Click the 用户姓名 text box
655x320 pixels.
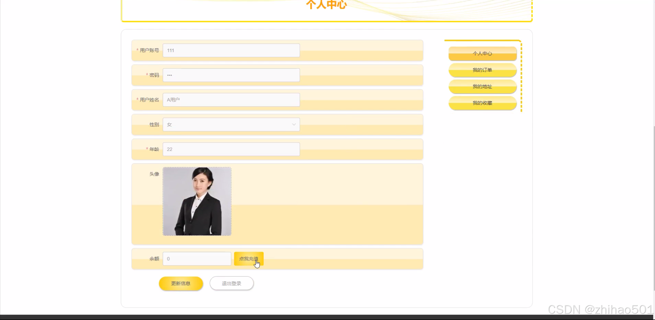pyautogui.click(x=231, y=100)
